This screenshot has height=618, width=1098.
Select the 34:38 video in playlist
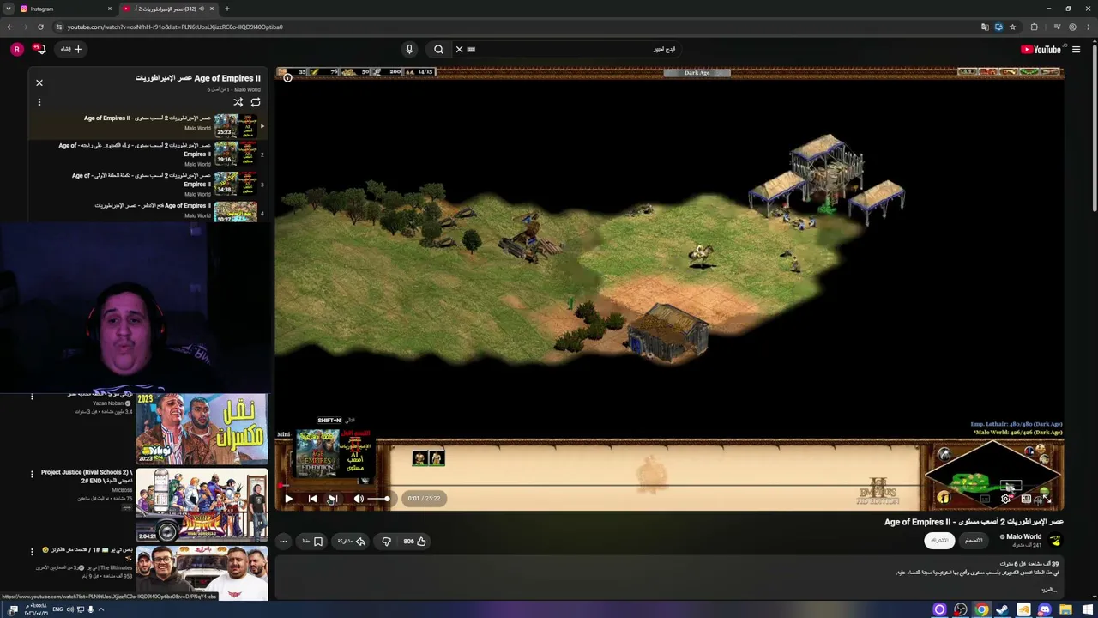(x=148, y=185)
